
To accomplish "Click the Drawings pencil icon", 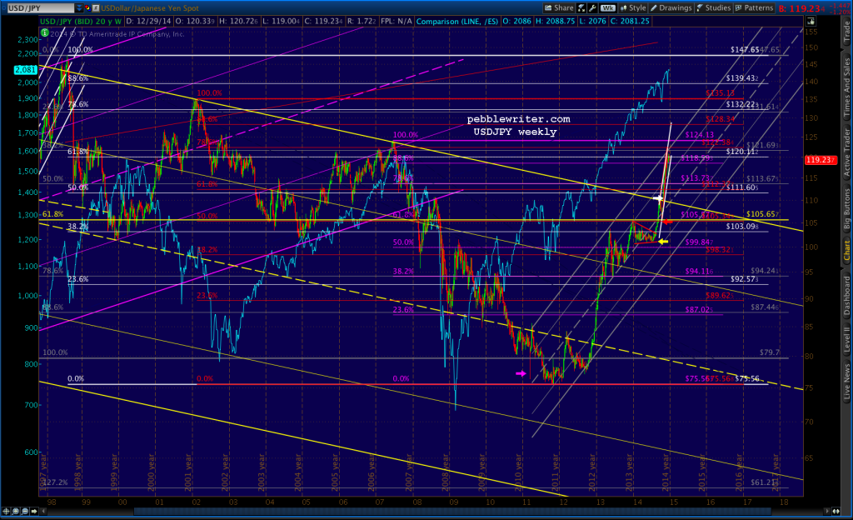I will point(653,6).
